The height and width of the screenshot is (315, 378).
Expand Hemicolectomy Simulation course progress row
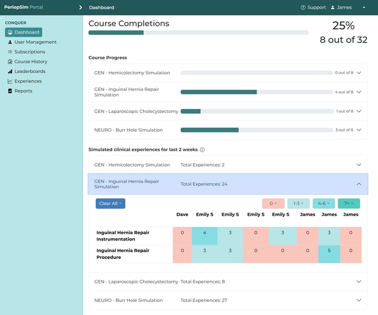(x=359, y=73)
